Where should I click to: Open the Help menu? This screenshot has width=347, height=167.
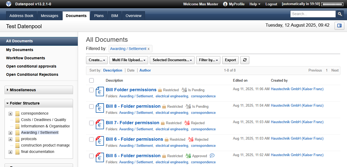click(x=255, y=4)
